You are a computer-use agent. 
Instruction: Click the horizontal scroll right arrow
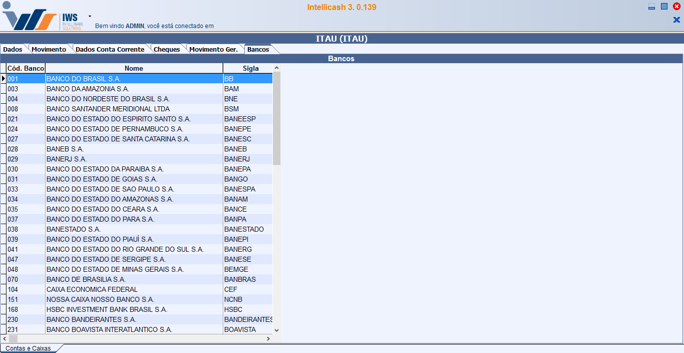[268, 339]
